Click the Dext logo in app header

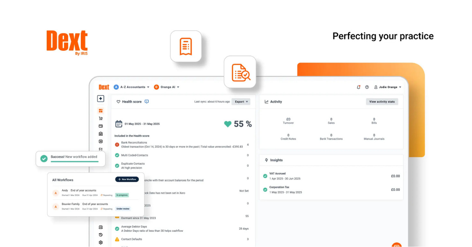[x=104, y=87]
